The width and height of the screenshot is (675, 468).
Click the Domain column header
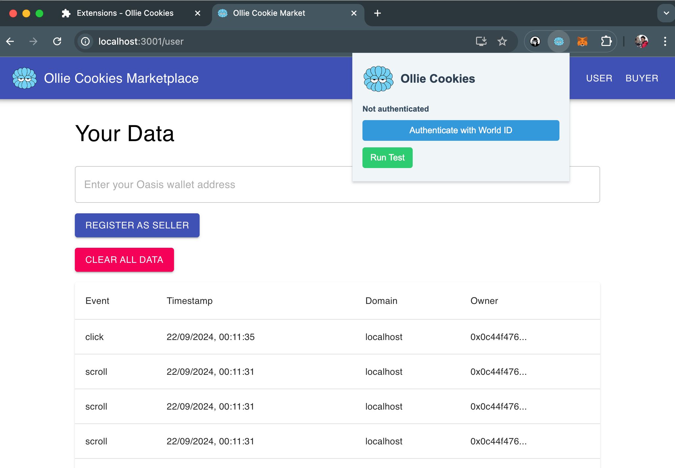pyautogui.click(x=381, y=301)
